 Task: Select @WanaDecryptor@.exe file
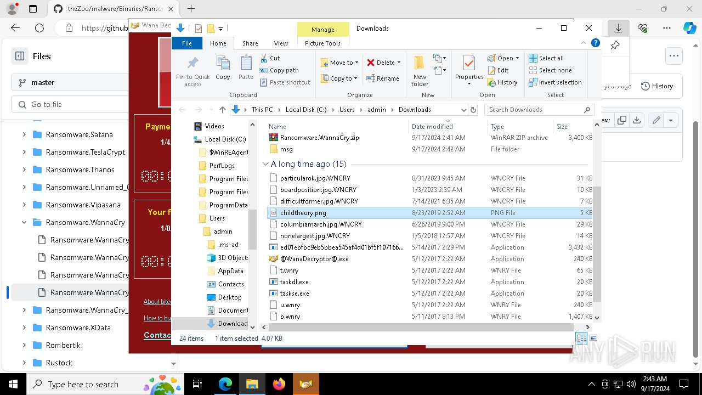(x=314, y=259)
